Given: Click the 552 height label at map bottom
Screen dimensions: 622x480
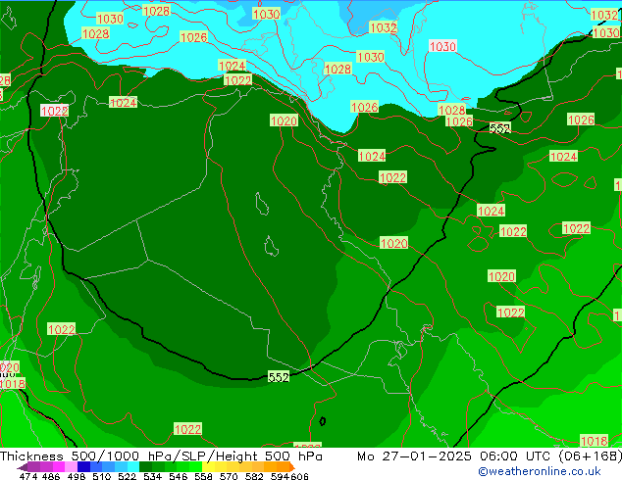Looking at the screenshot, I should point(279,377).
